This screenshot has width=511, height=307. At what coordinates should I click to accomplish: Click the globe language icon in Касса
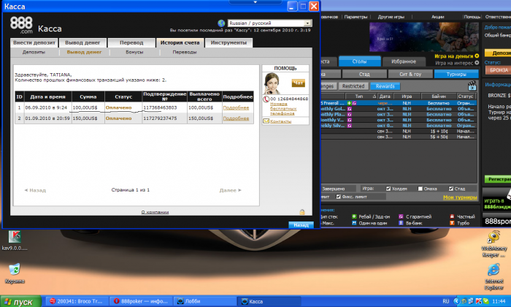(221, 23)
